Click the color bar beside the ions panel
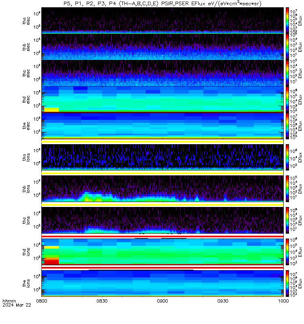 pyautogui.click(x=287, y=283)
